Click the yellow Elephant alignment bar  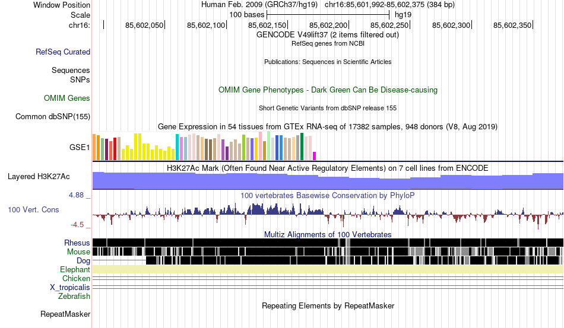328,269
